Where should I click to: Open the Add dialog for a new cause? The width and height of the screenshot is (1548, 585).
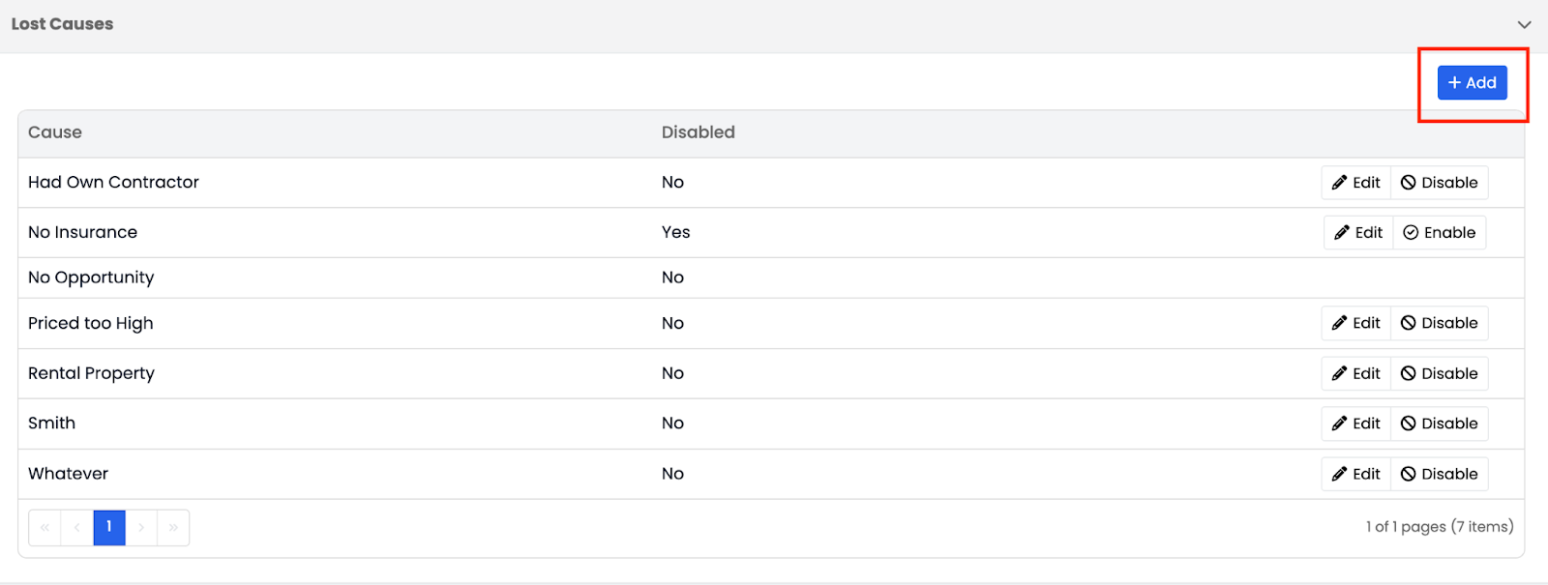tap(1471, 82)
